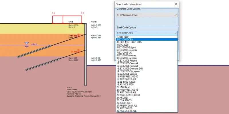229x114 pixels.
Task: Choose 19:AS/NZS 4100
Action: point(147,84)
